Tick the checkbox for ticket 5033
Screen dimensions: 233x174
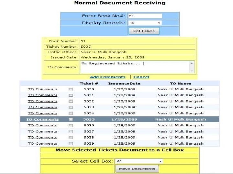pos(71,107)
